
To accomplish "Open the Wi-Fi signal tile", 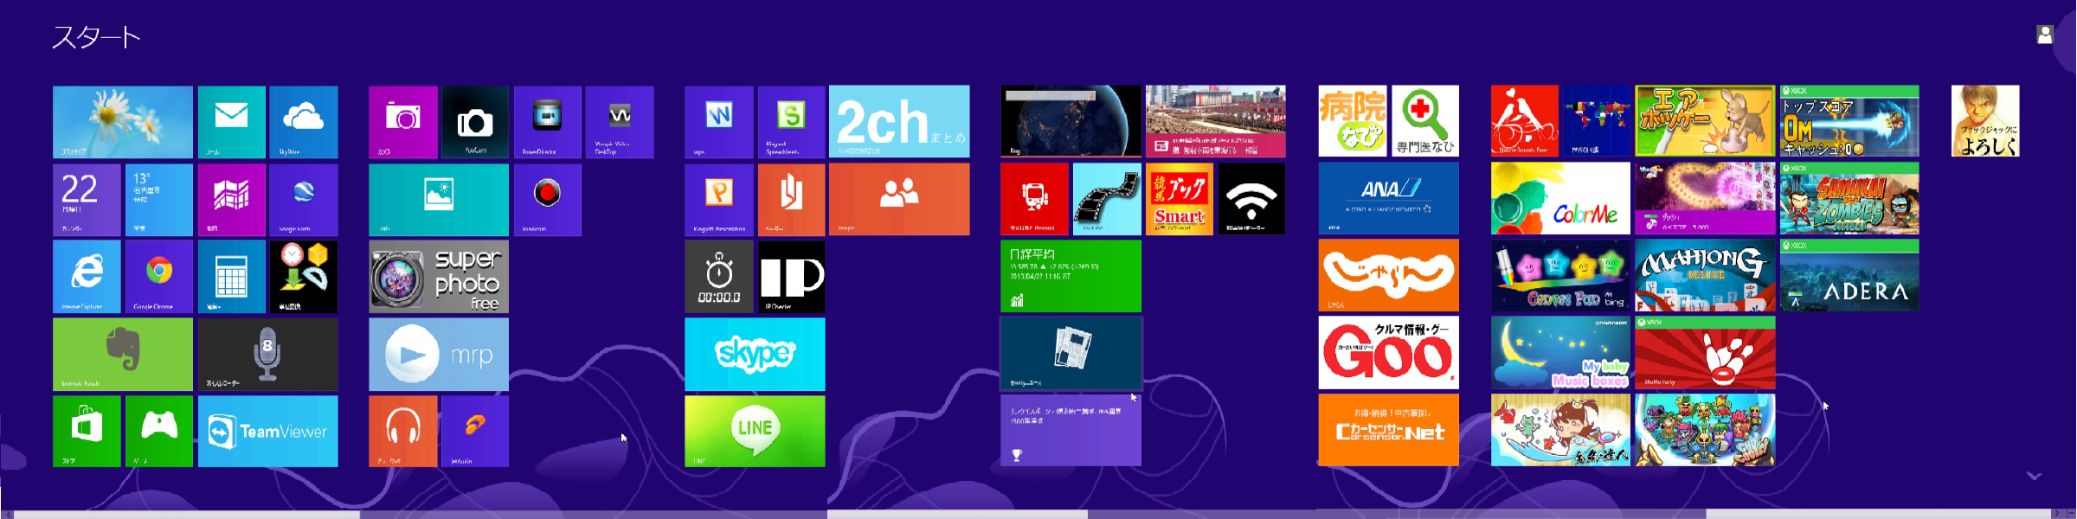I will coord(1251,199).
